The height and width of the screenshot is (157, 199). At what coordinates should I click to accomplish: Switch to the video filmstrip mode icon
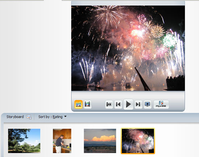pyautogui.click(x=88, y=104)
